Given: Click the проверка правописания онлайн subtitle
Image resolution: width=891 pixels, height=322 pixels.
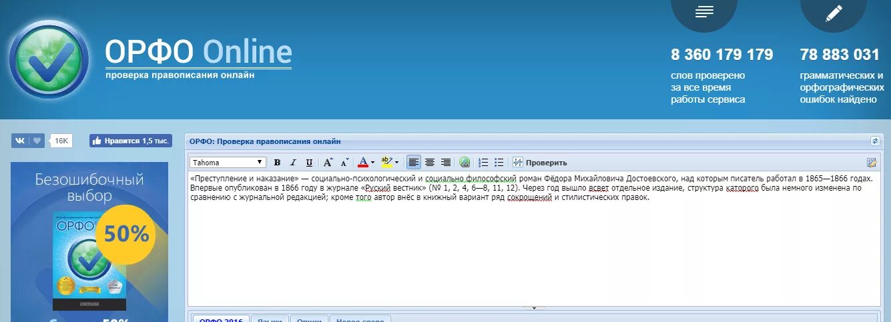Looking at the screenshot, I should tap(180, 75).
